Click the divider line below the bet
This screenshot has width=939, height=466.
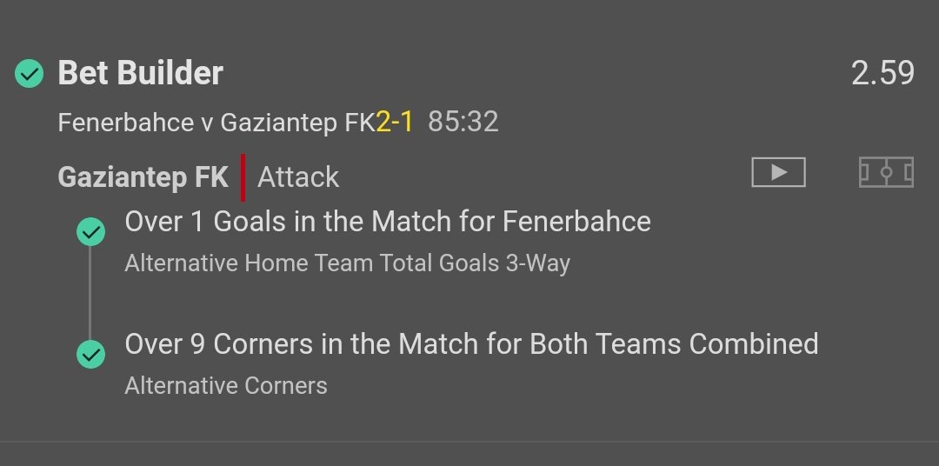tap(469, 442)
